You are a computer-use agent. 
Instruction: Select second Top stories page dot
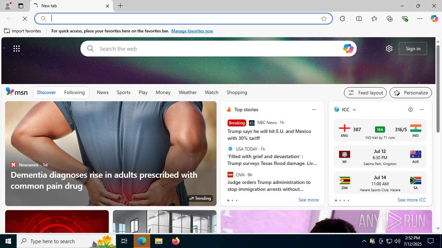point(232,200)
